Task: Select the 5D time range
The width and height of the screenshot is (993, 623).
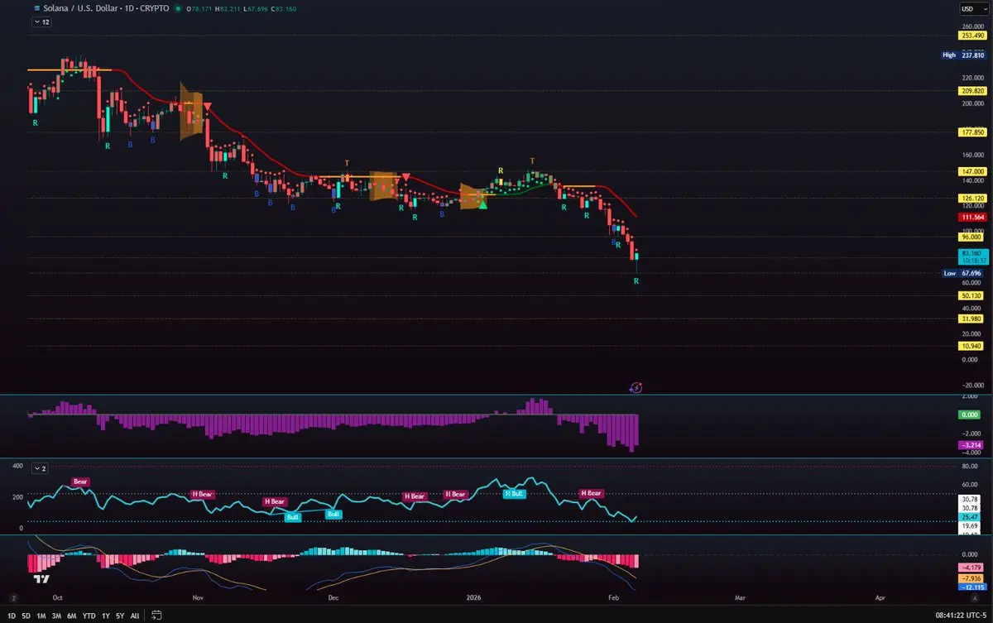Action: (26, 616)
